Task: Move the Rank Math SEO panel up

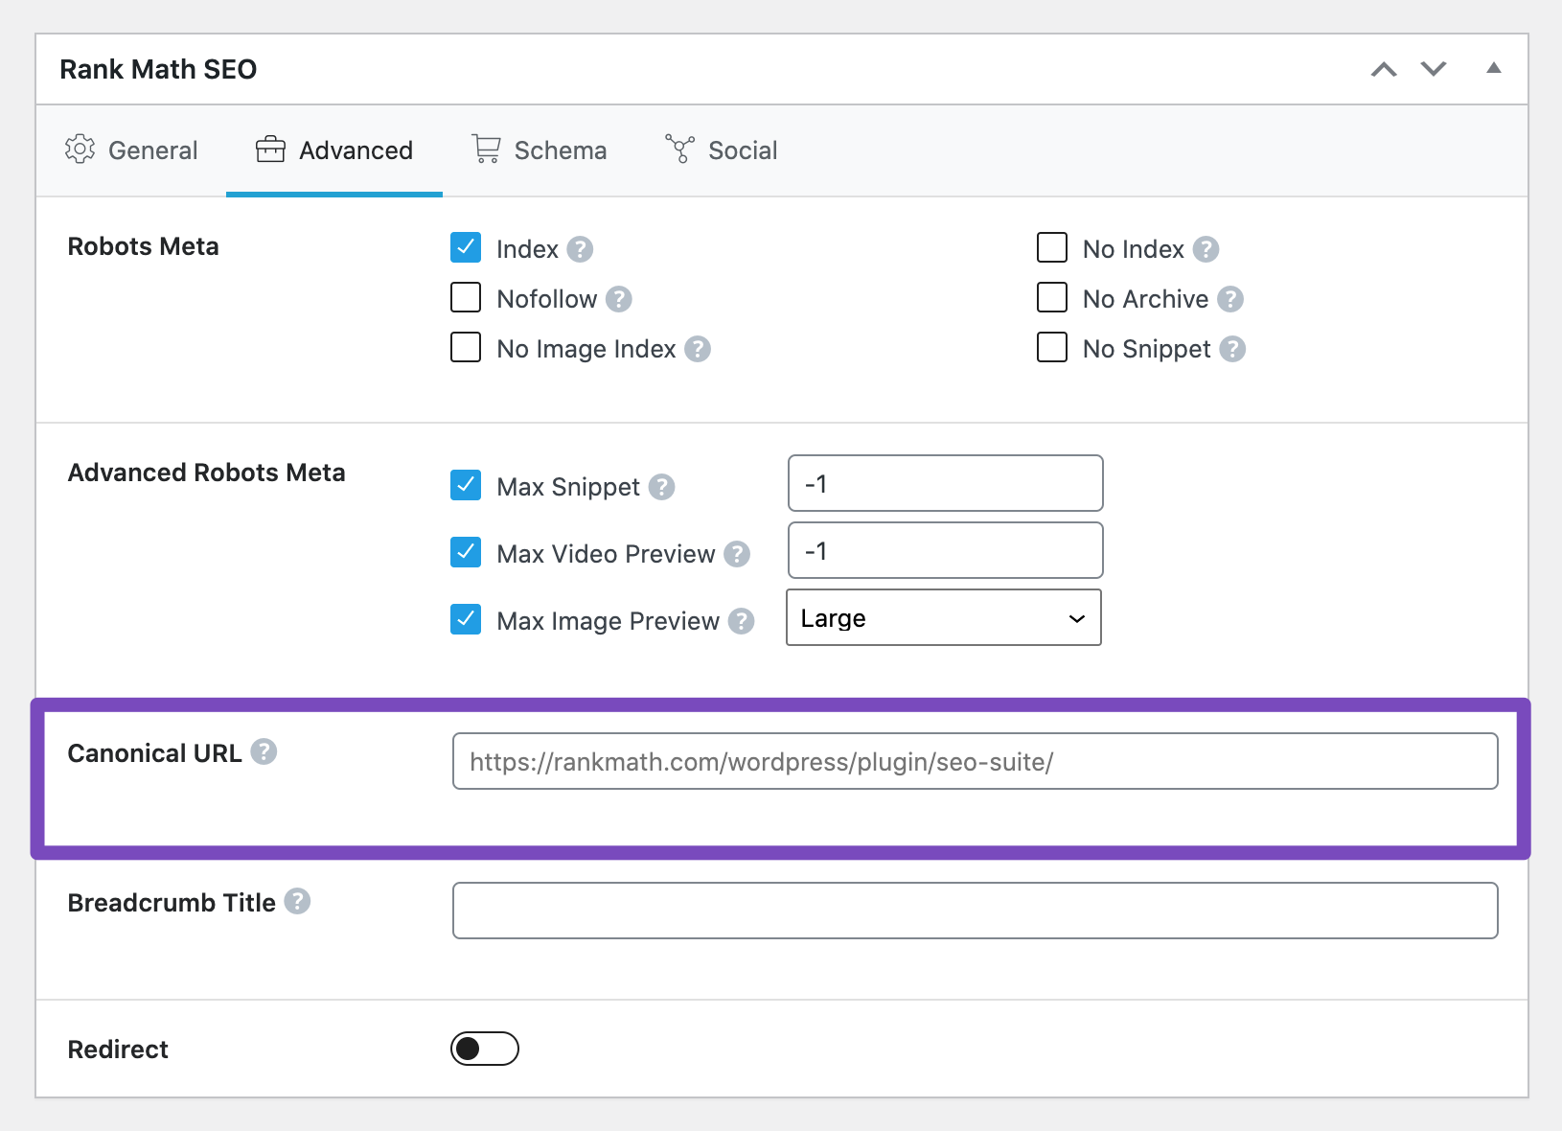Action: pyautogui.click(x=1384, y=68)
